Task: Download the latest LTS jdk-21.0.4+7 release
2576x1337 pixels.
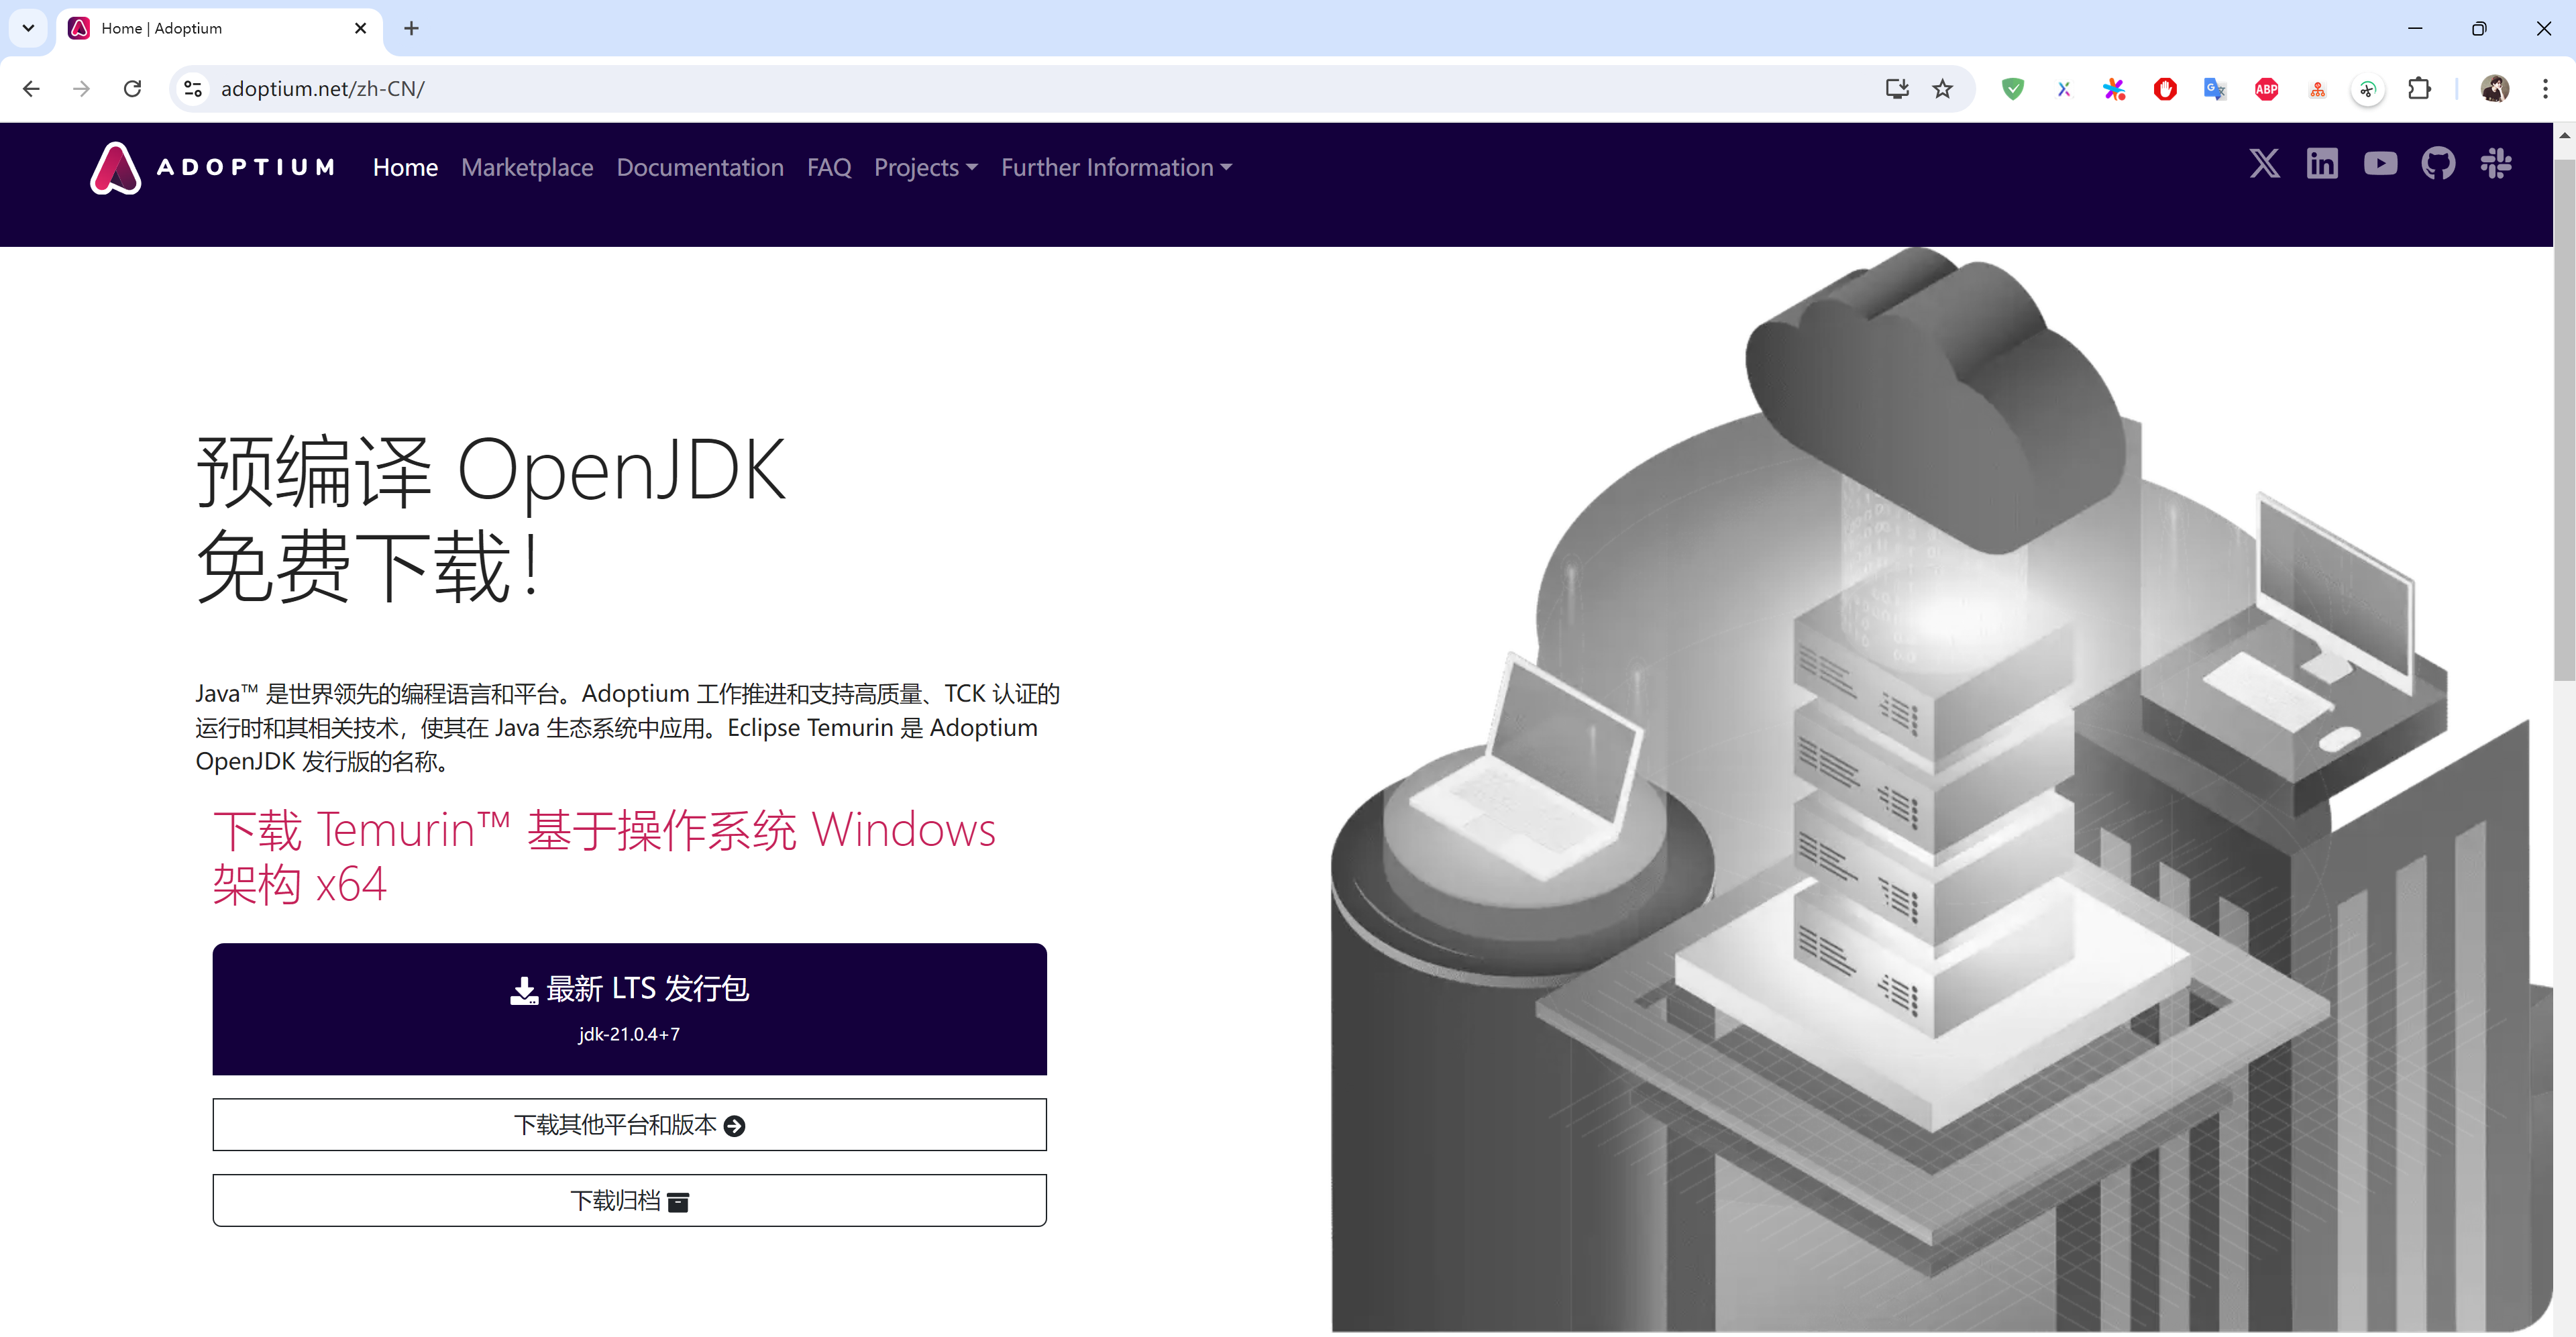Action: [x=629, y=1008]
